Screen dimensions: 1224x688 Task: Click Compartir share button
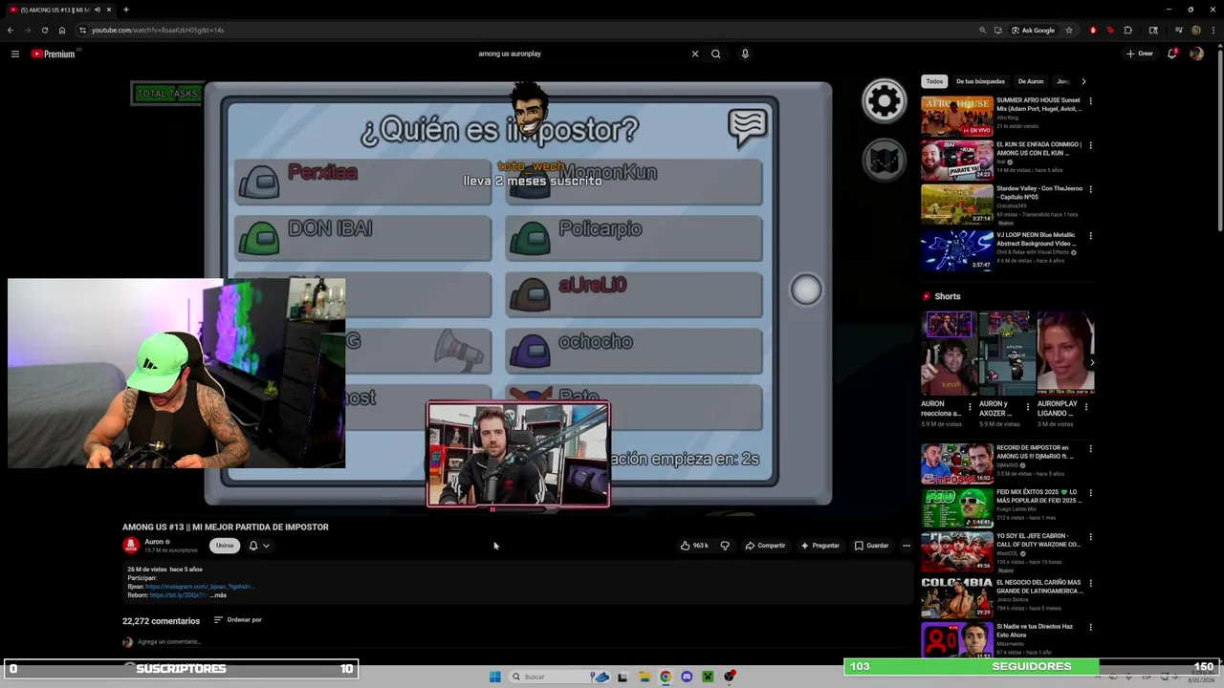(765, 546)
